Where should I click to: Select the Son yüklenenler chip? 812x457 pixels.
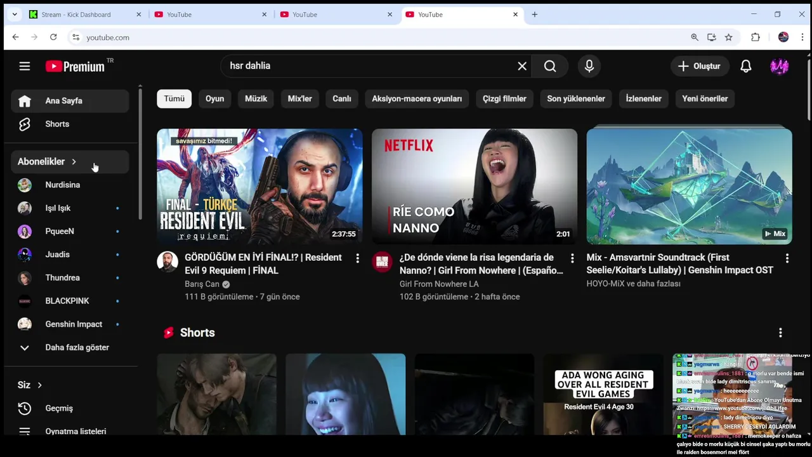click(x=576, y=98)
